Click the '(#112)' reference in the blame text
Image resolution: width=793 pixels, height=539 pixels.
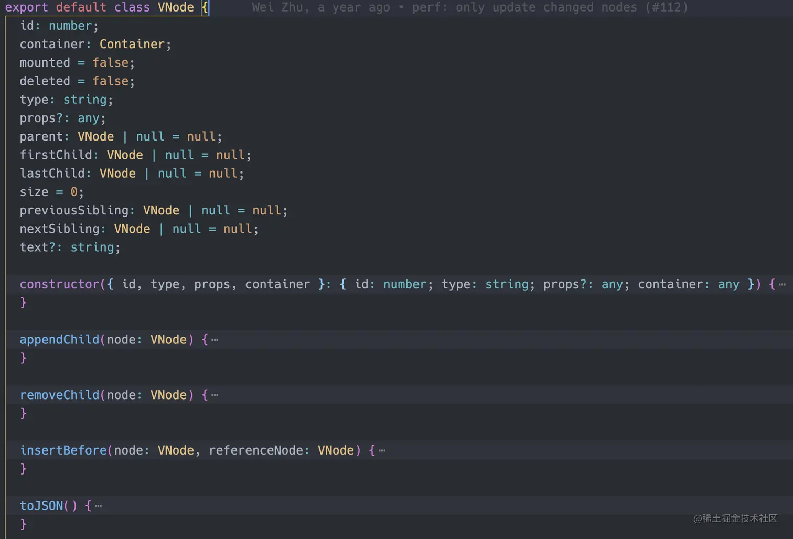[666, 7]
